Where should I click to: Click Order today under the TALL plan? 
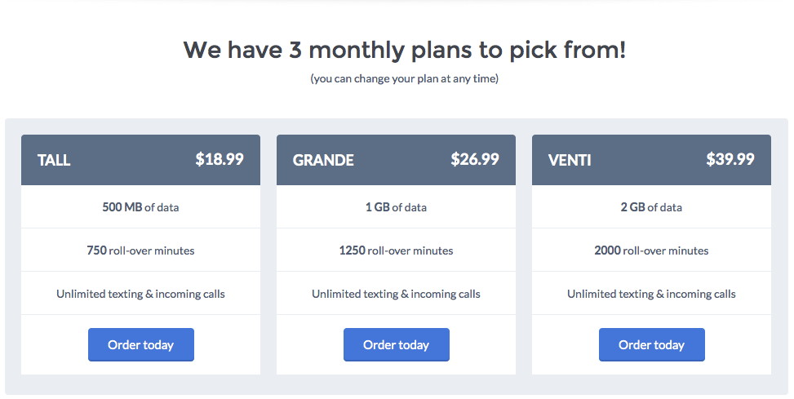(141, 345)
